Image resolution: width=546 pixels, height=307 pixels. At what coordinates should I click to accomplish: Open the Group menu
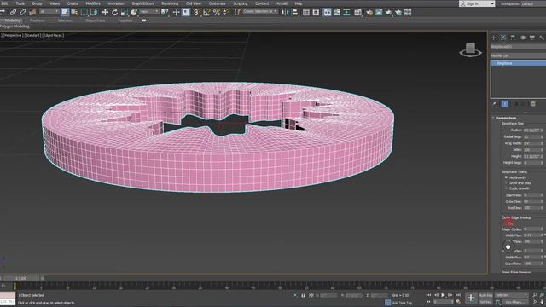(x=37, y=3)
